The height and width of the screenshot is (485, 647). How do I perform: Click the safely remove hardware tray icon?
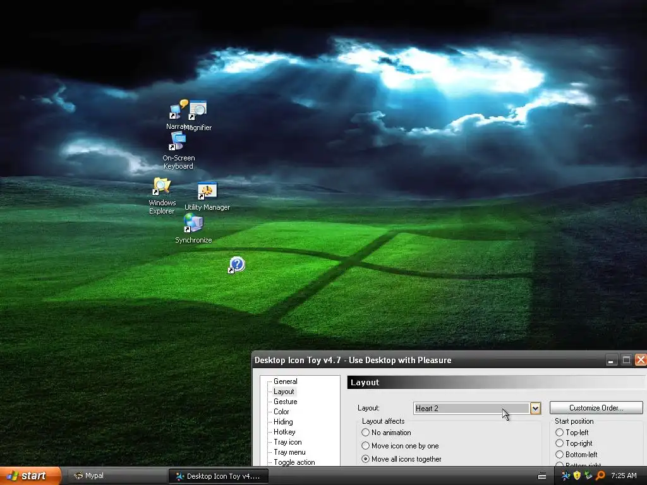point(588,476)
